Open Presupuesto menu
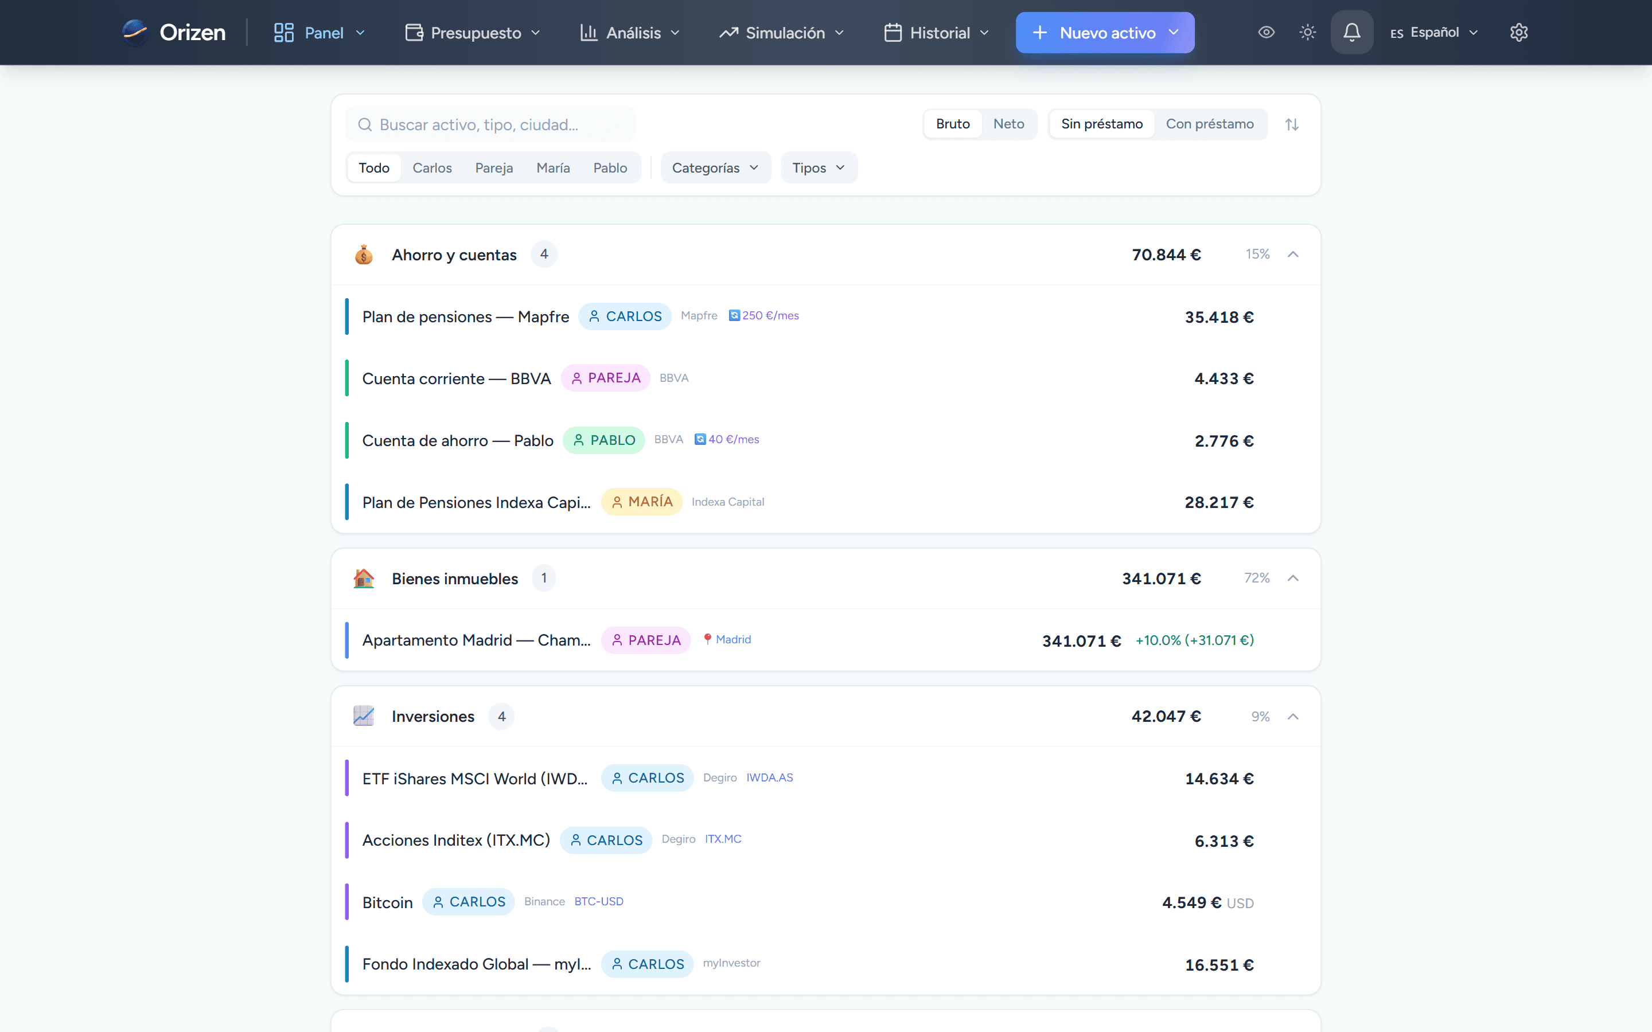The height and width of the screenshot is (1032, 1652). click(x=473, y=32)
